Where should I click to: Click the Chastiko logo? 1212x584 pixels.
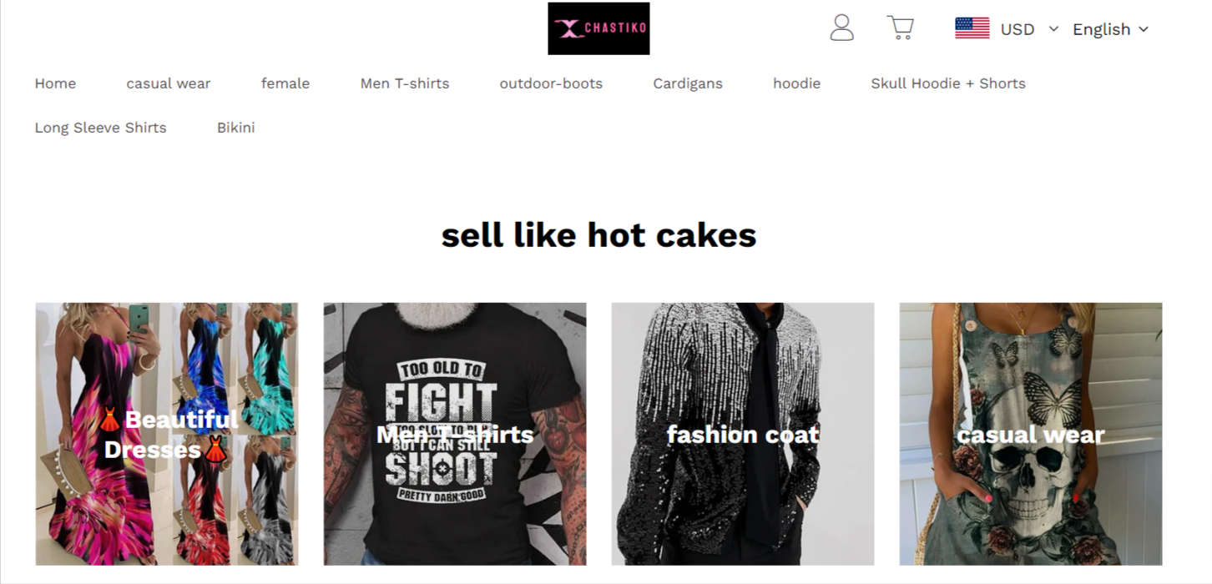(x=598, y=28)
